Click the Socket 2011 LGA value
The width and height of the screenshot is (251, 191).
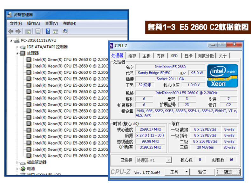170,79
